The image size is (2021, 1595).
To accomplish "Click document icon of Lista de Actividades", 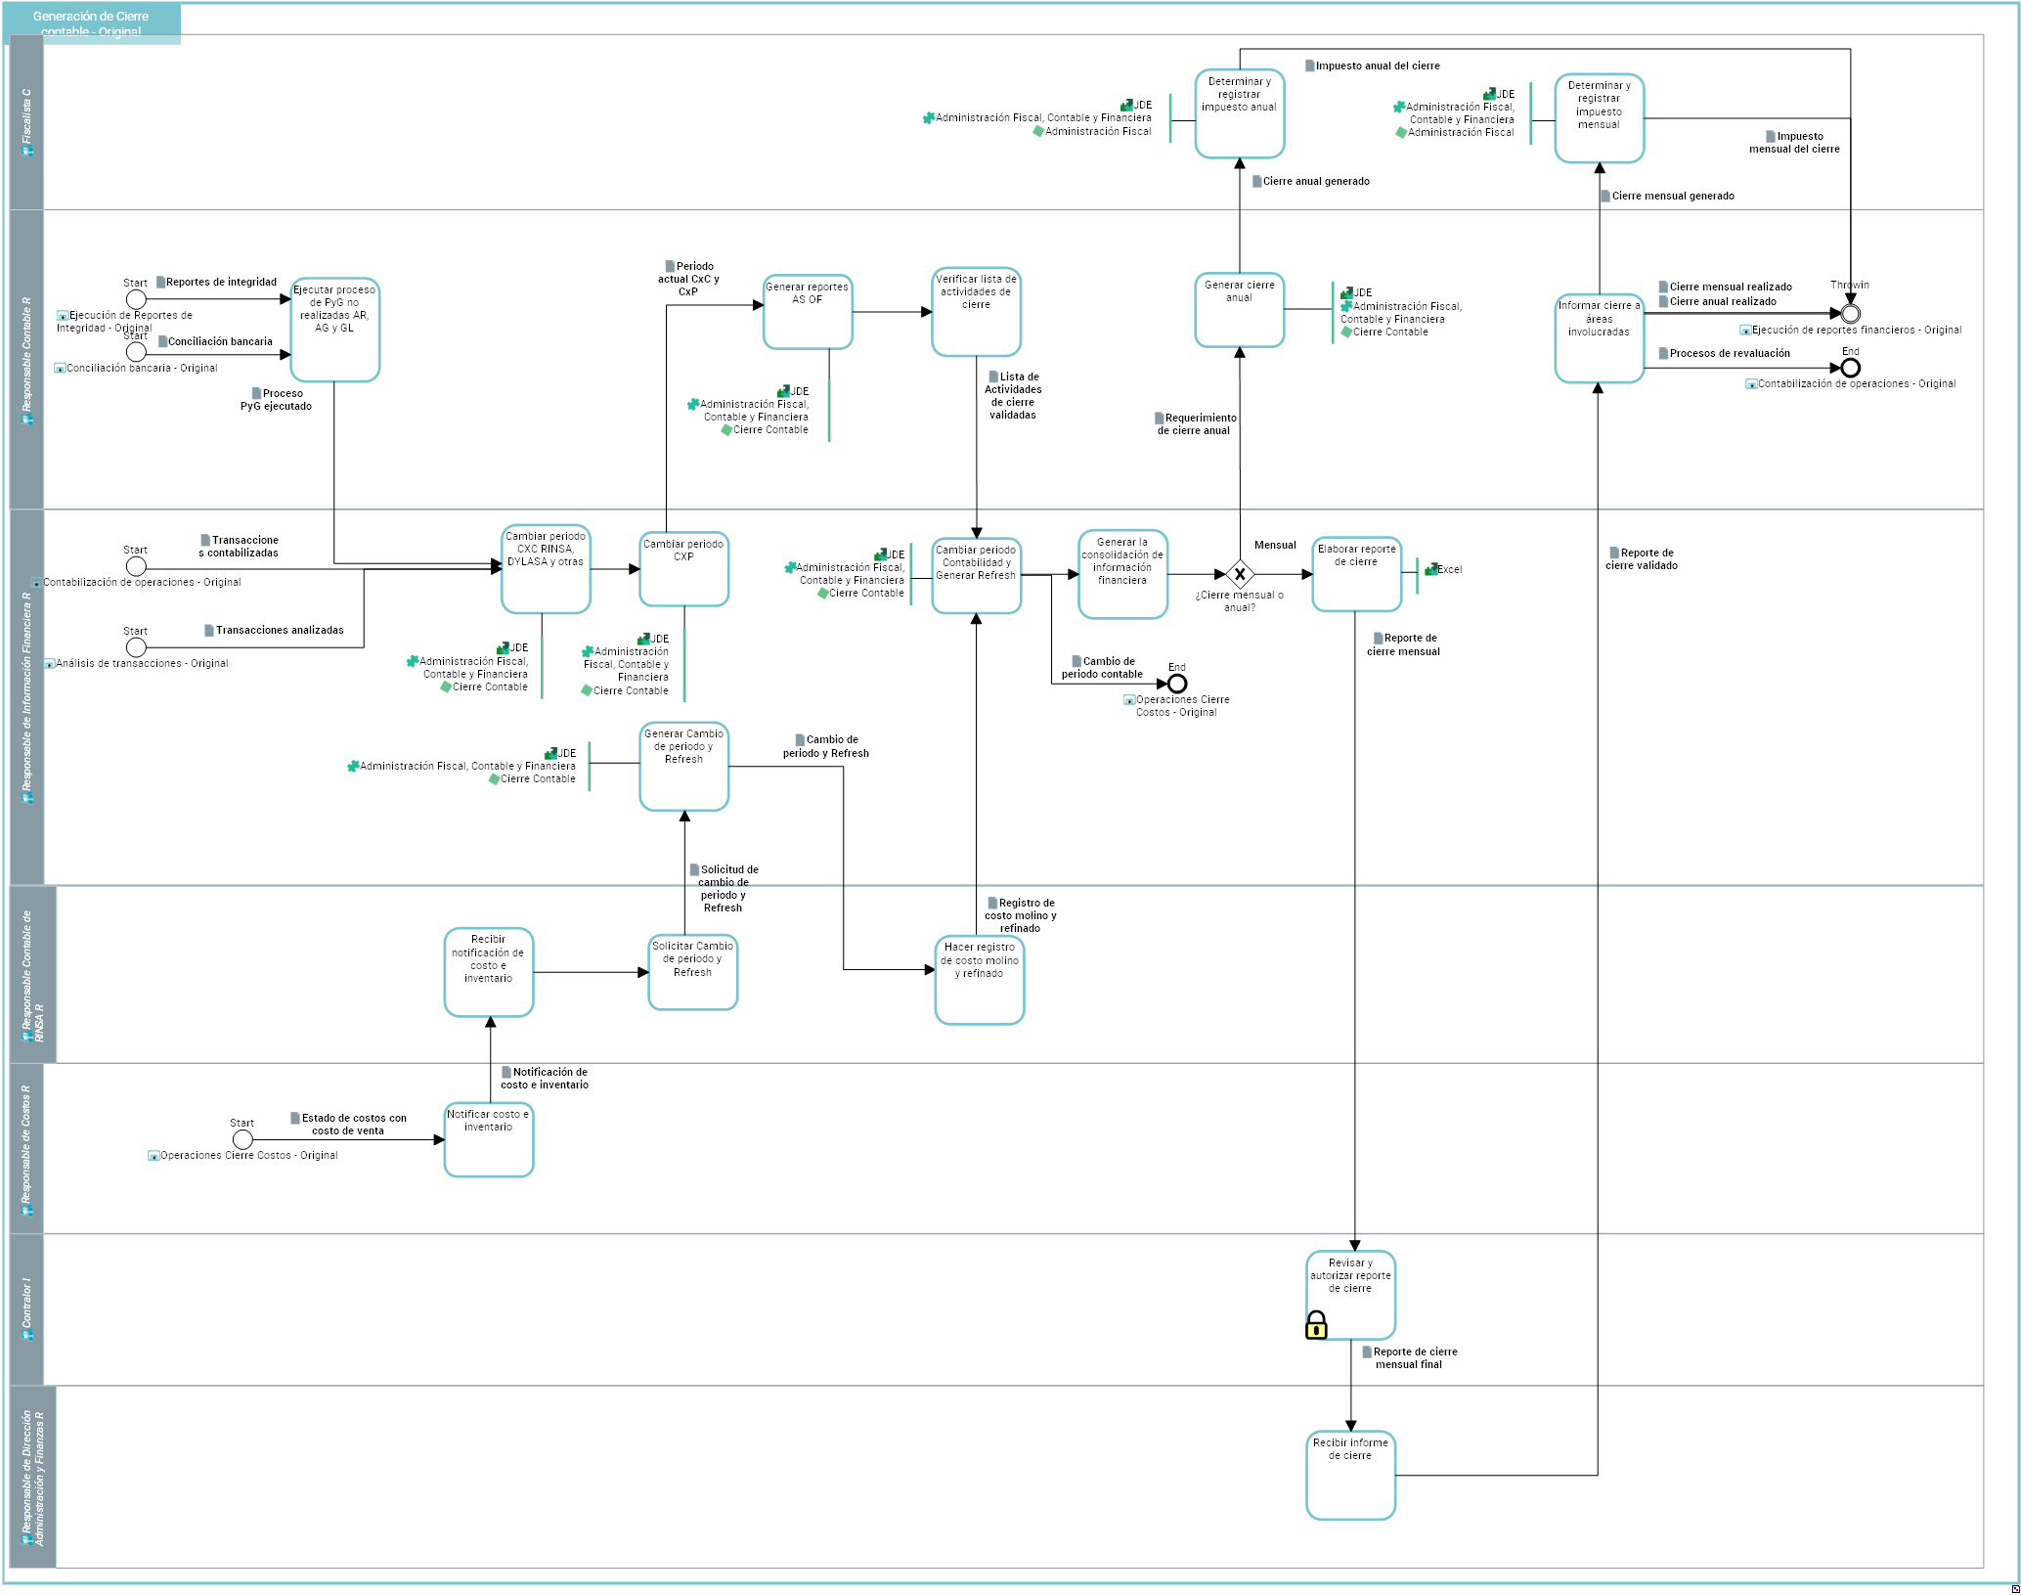I will point(993,377).
